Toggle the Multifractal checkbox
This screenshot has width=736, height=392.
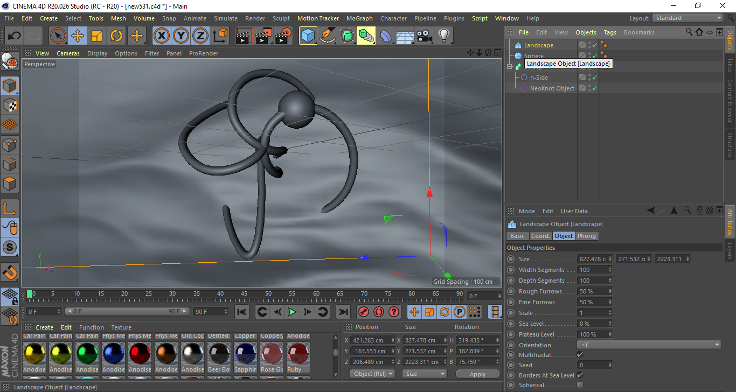[580, 355]
